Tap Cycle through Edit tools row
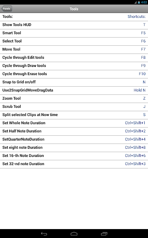This screenshot has width=148, height=238. [74, 58]
